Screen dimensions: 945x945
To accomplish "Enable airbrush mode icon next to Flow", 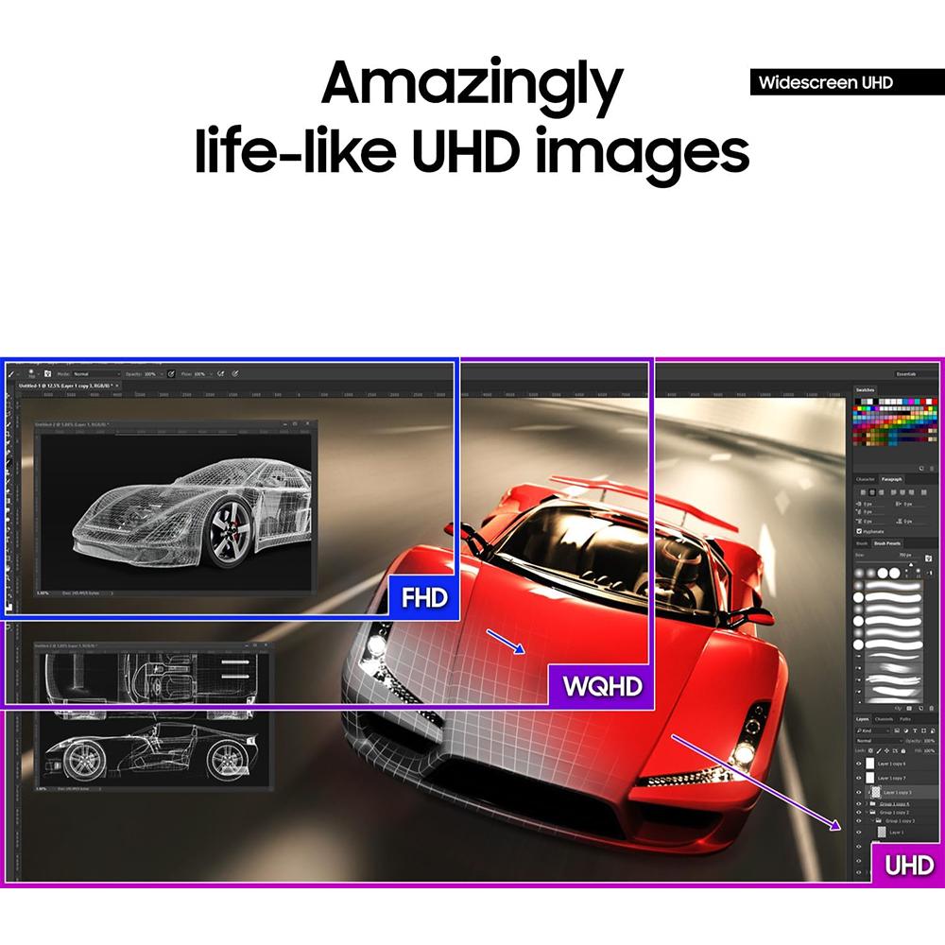I will click(220, 374).
